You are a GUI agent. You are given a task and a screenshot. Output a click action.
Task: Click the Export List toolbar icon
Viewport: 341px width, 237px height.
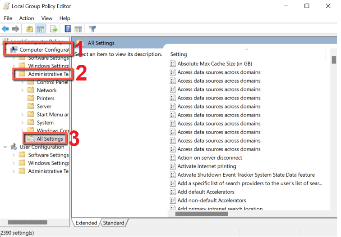coord(54,29)
